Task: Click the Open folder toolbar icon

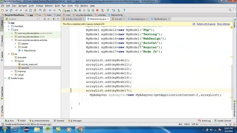Action: coord(2,10)
